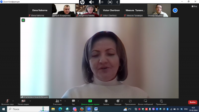
Task: Open Реакции reactions menu
Action: [x=118, y=102]
